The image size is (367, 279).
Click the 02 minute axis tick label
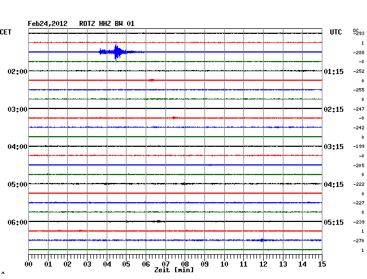[67, 264]
